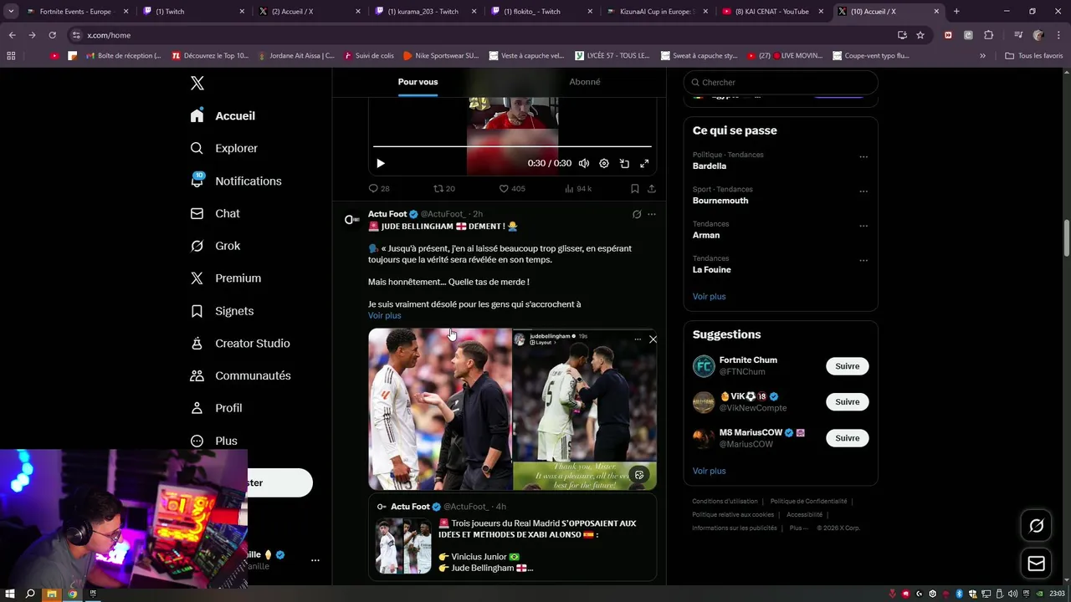
Task: Open the left Bellingham photo
Action: 440,410
